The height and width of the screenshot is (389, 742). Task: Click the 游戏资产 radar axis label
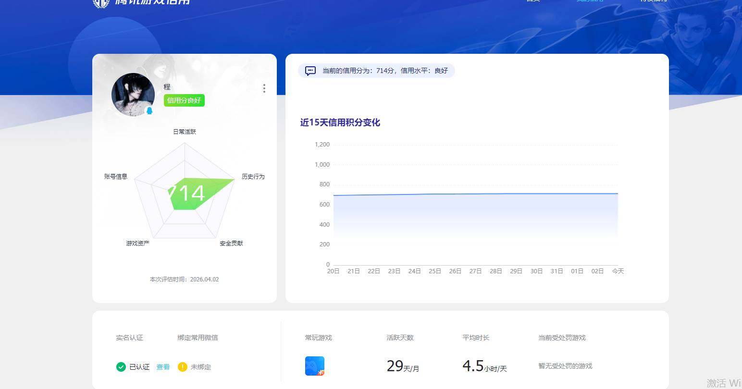click(138, 243)
